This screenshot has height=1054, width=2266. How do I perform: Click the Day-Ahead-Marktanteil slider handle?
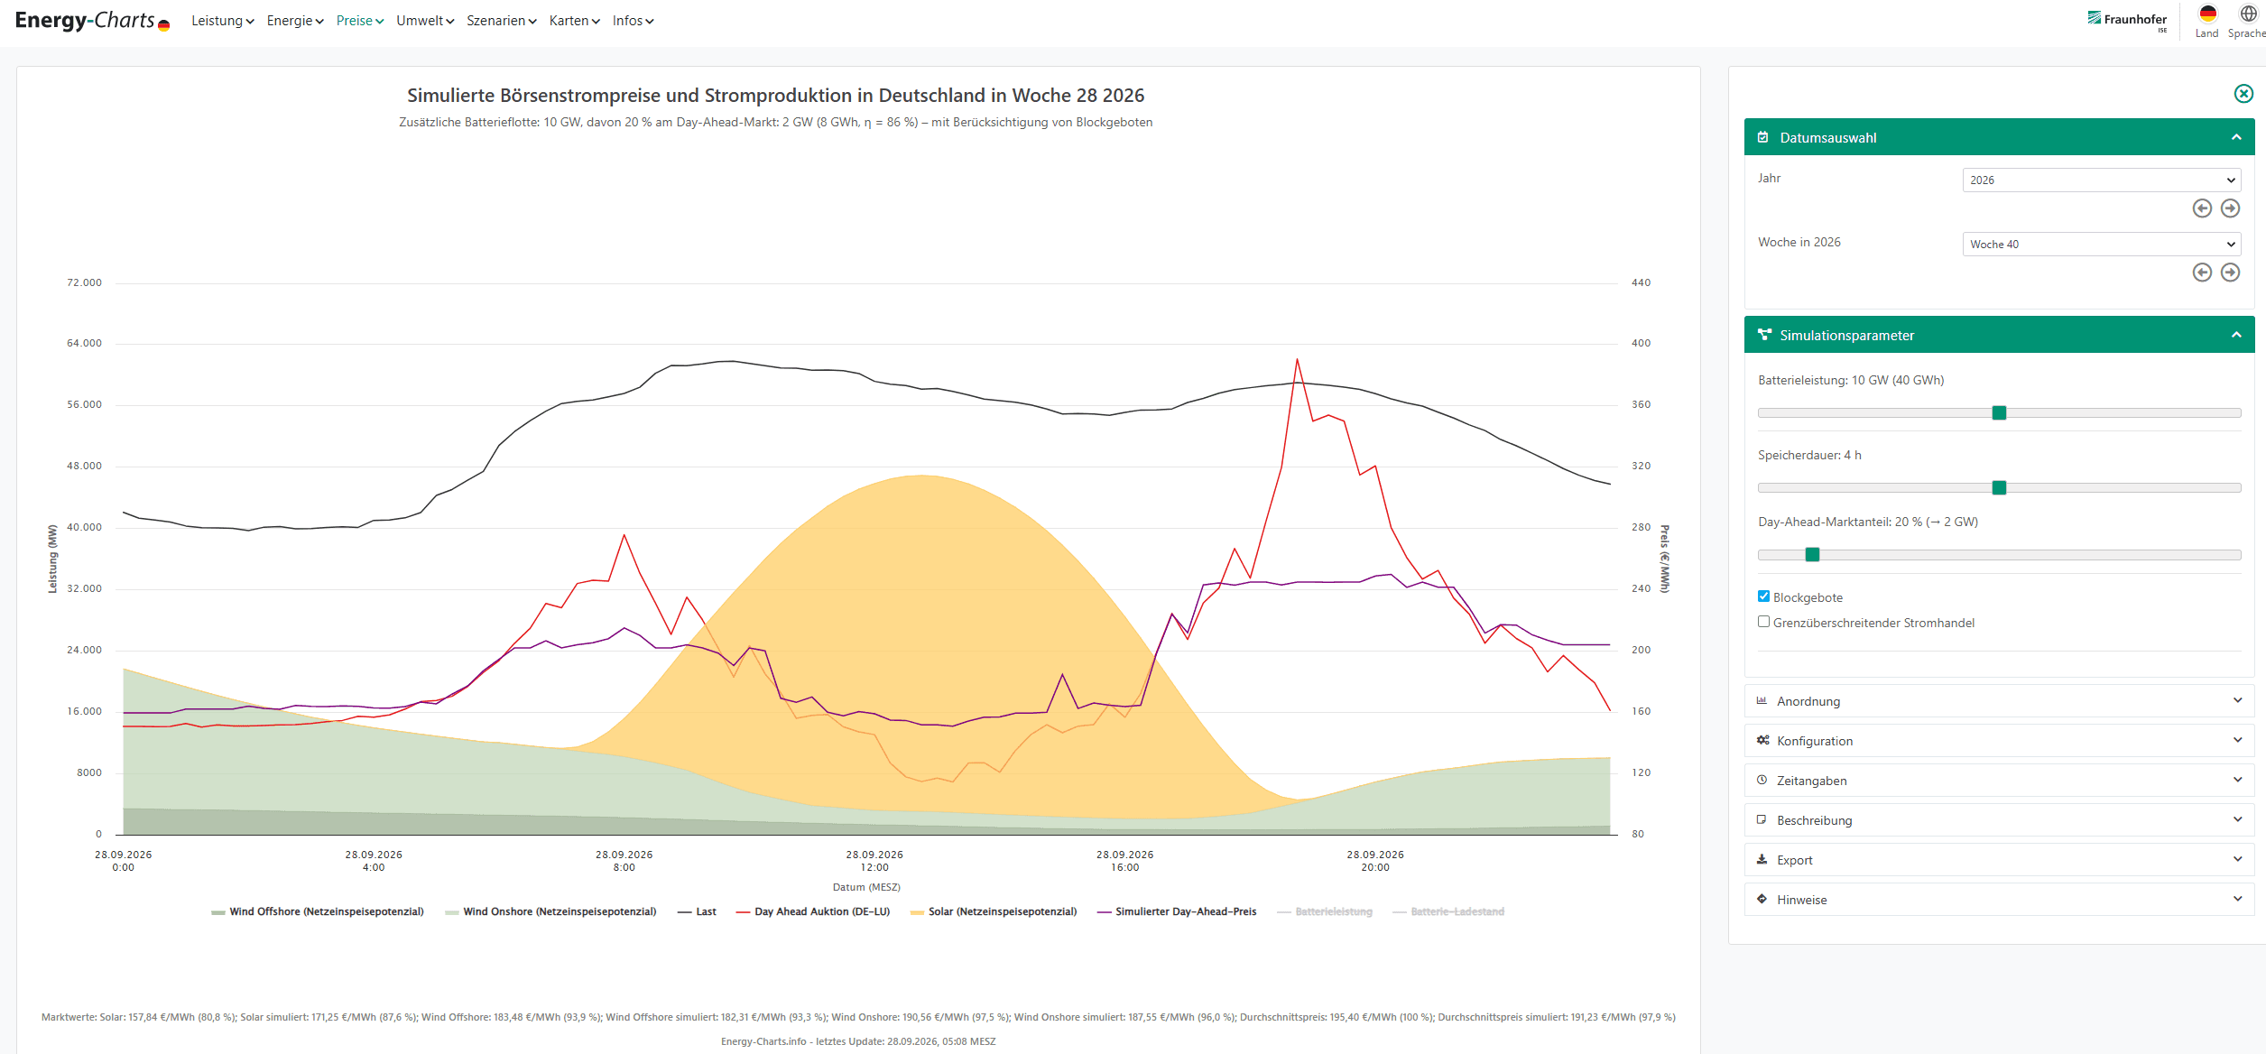pos(1812,554)
